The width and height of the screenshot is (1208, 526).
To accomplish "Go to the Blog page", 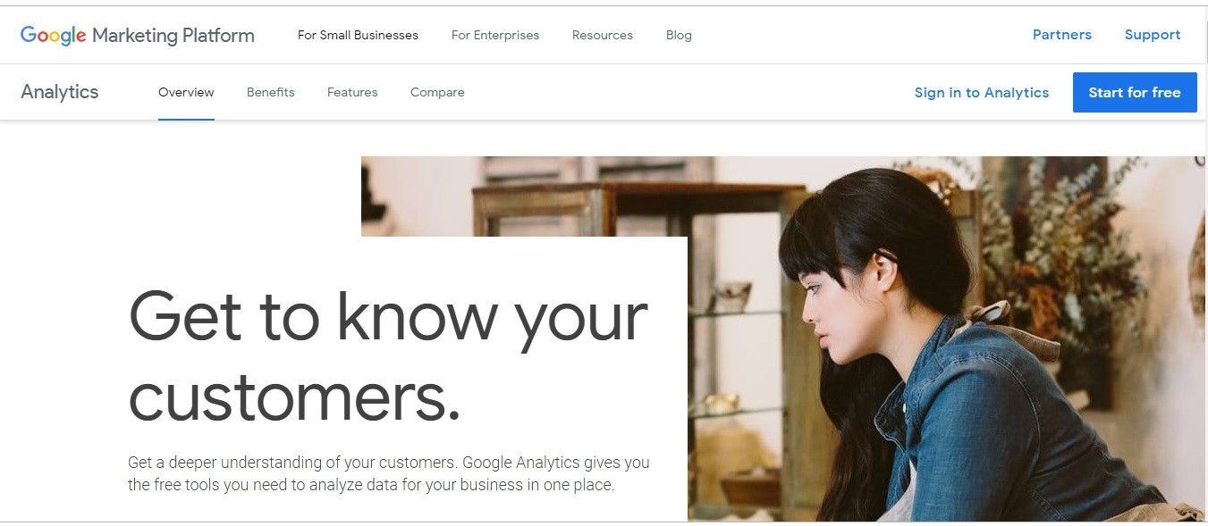I will pyautogui.click(x=679, y=36).
